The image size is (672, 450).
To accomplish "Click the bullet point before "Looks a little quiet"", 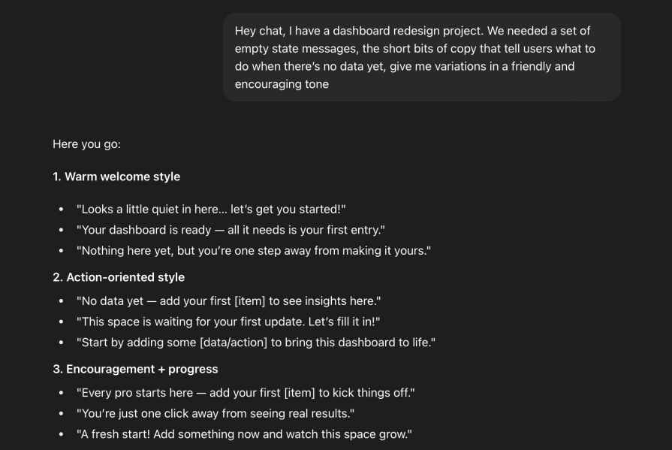I will coord(62,210).
